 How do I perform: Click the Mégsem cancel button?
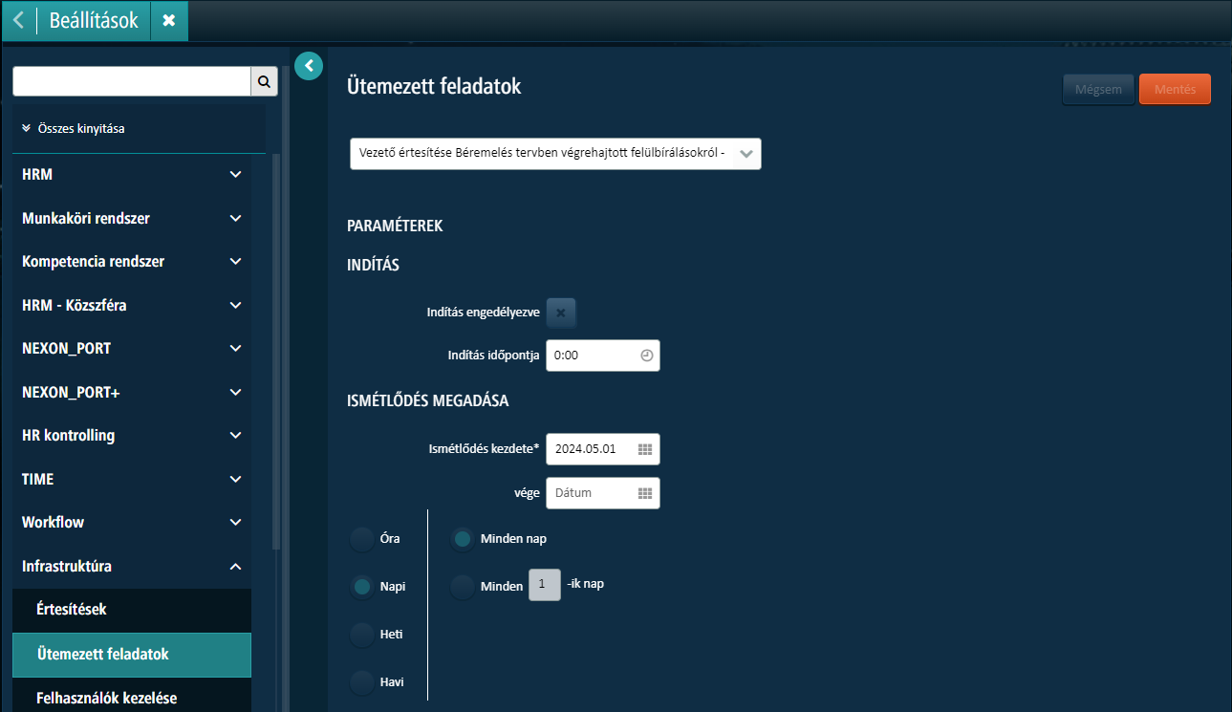(1098, 89)
